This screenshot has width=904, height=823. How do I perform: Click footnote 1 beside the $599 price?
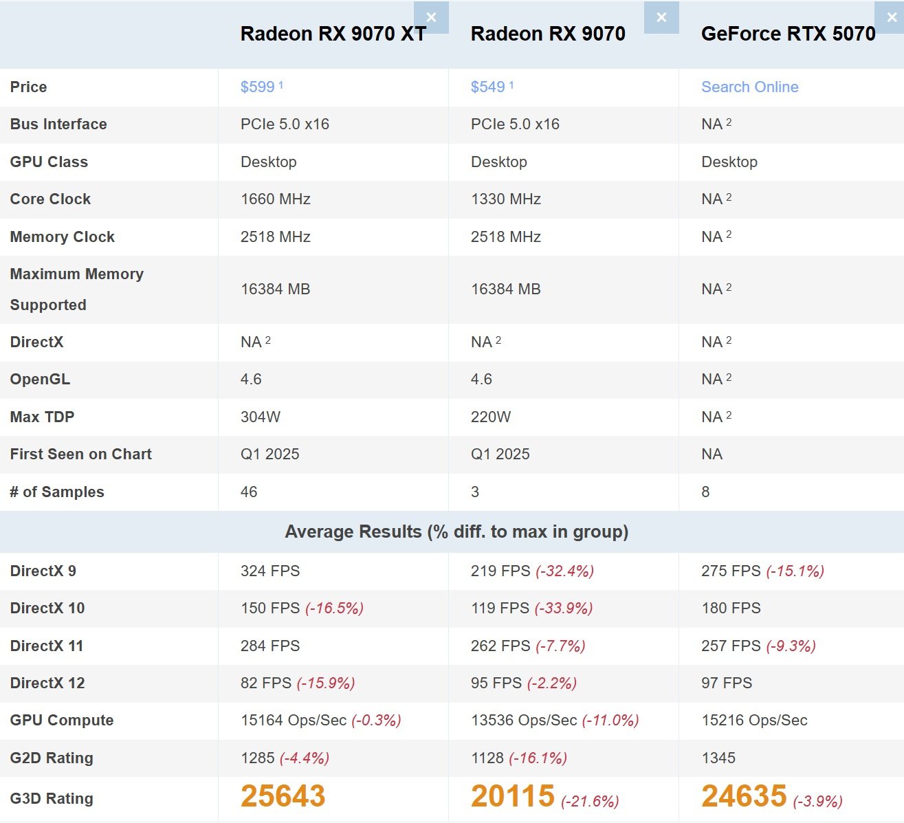tap(281, 85)
